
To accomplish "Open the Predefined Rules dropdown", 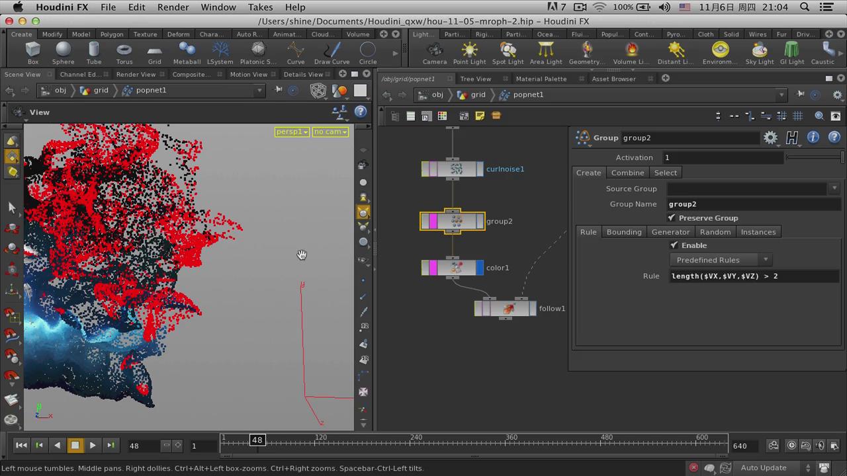I will tap(720, 260).
